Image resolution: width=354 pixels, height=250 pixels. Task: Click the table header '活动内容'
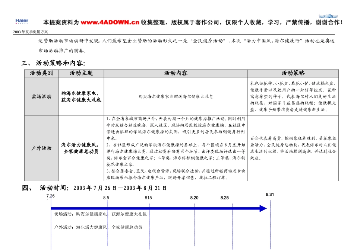pos(176,73)
